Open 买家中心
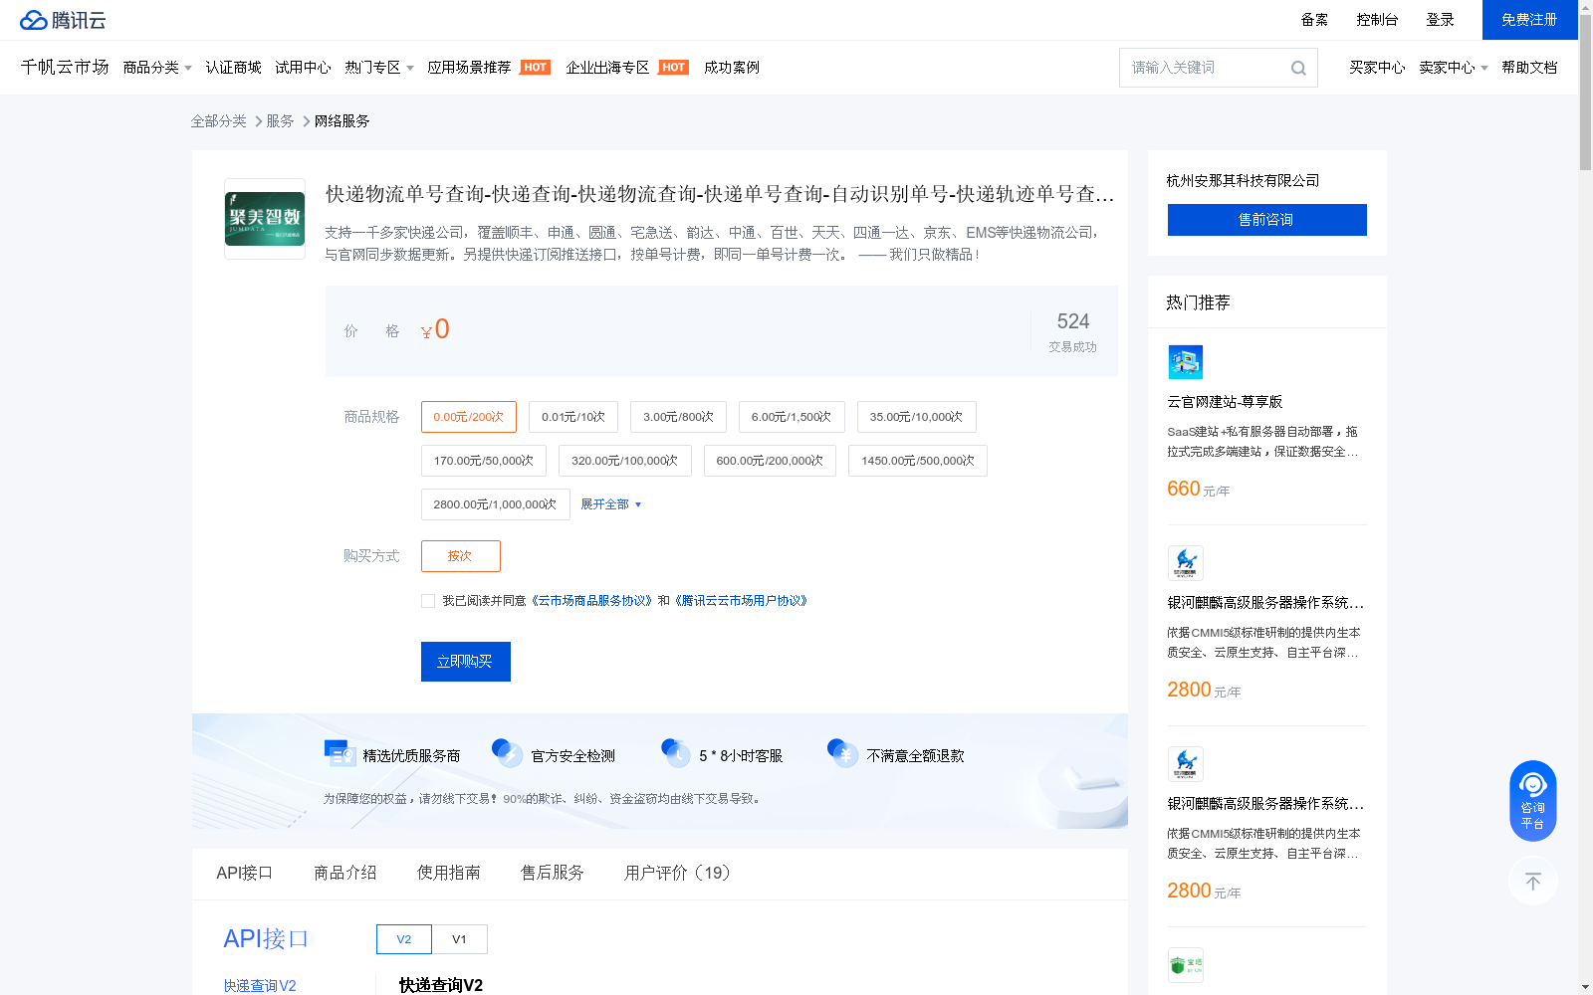 click(1378, 68)
